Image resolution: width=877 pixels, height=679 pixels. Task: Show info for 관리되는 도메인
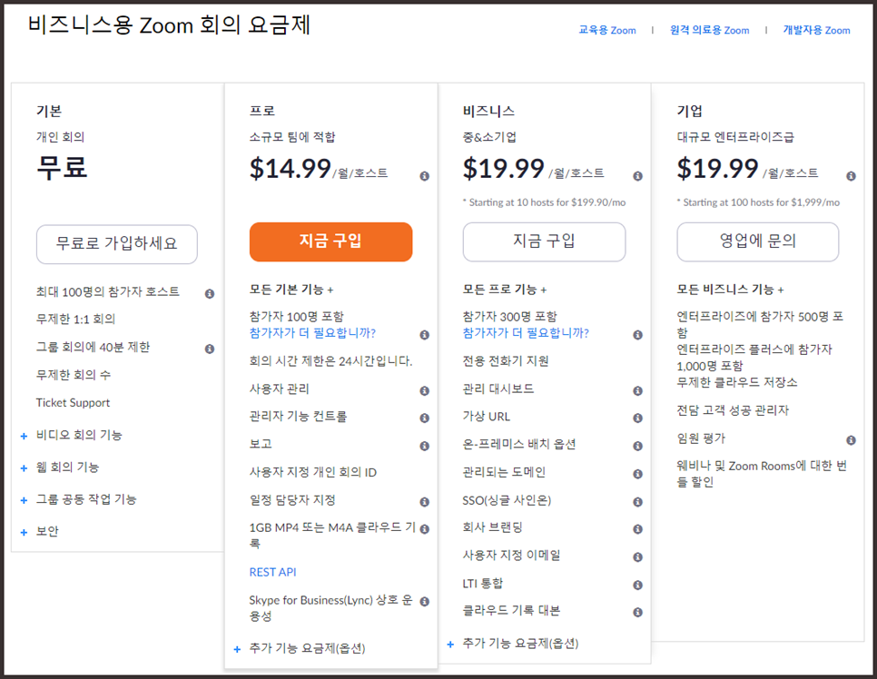637,474
